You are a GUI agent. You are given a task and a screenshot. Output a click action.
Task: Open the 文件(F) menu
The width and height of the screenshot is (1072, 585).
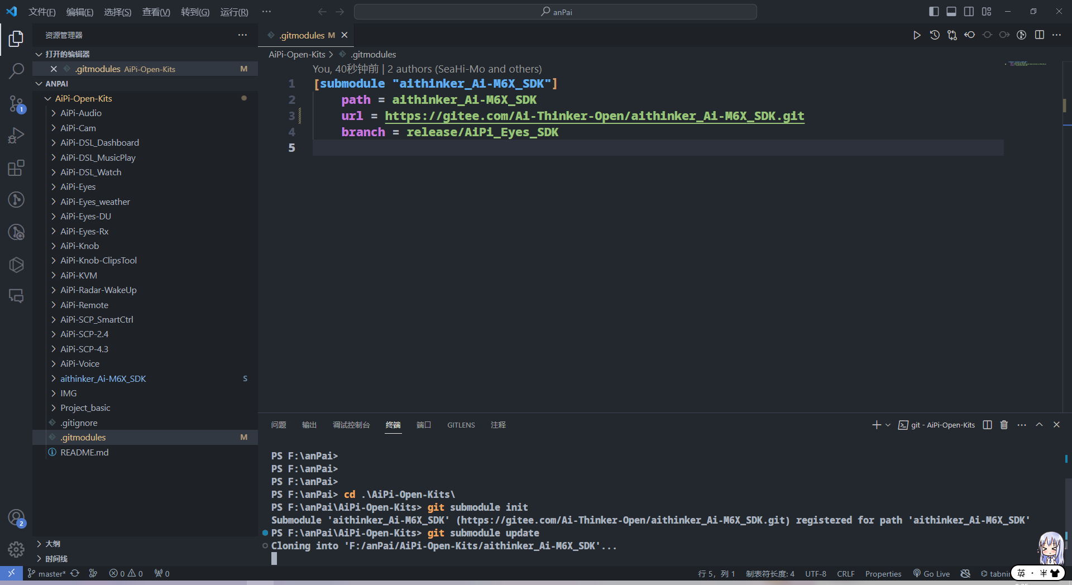[42, 12]
